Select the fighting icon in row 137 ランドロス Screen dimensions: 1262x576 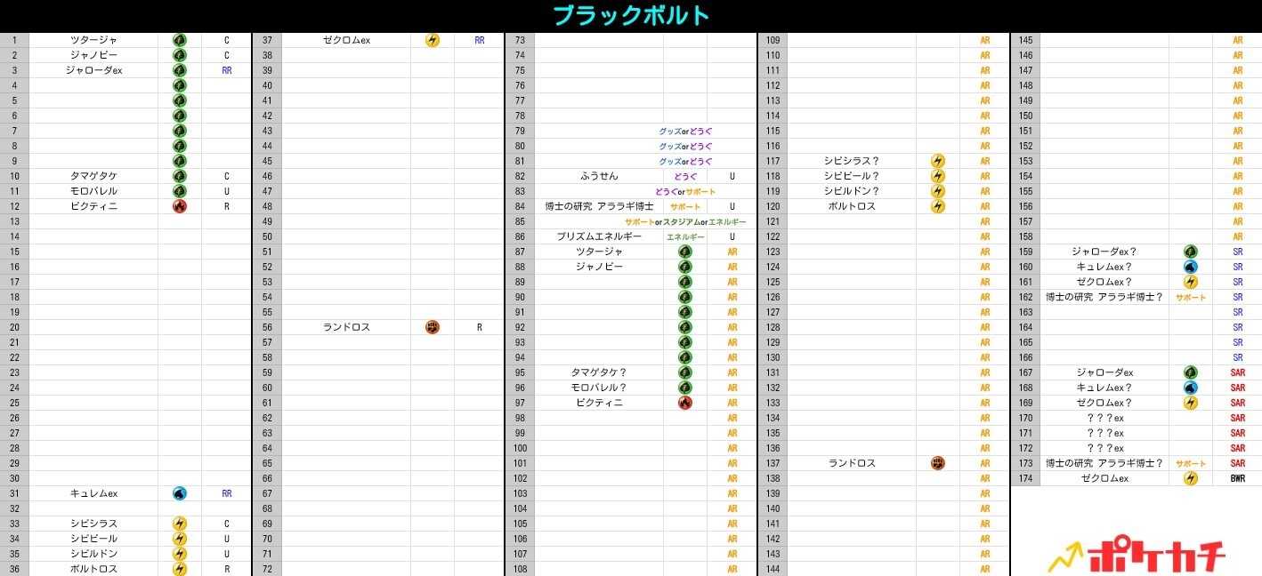click(x=938, y=463)
